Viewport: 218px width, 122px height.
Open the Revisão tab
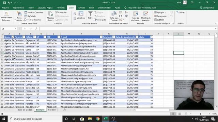pyautogui.click(x=82, y=8)
